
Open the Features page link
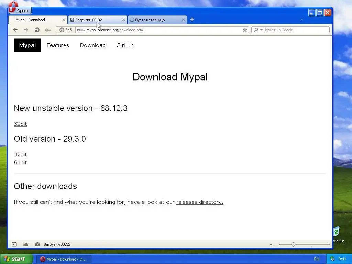pos(58,45)
